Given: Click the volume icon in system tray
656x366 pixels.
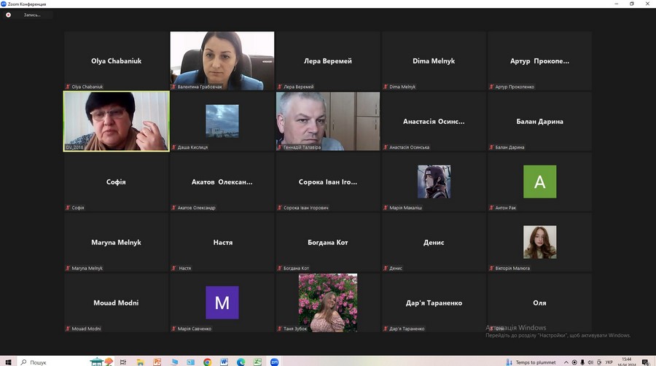Looking at the screenshot, I should pos(591,362).
